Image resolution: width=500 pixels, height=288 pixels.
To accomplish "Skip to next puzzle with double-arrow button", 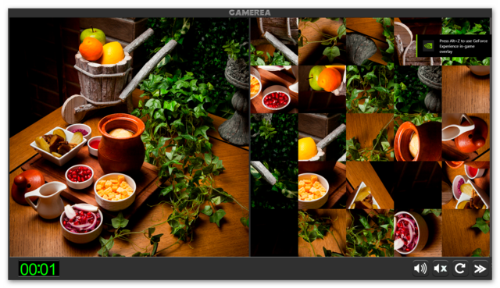I will pyautogui.click(x=480, y=268).
